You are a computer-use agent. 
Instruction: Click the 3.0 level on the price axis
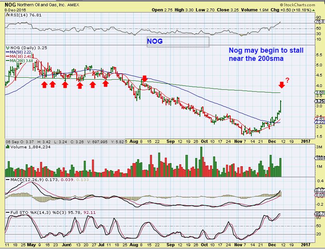tap(319, 106)
